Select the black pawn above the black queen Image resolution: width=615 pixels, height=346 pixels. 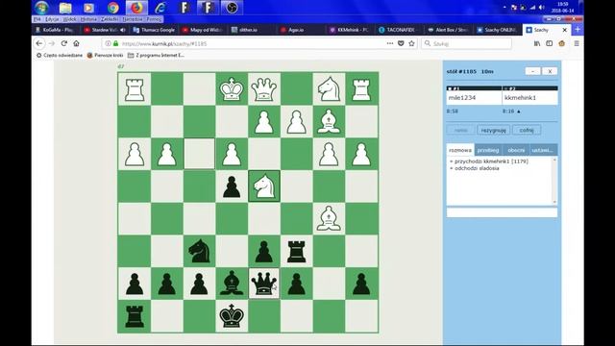click(264, 252)
